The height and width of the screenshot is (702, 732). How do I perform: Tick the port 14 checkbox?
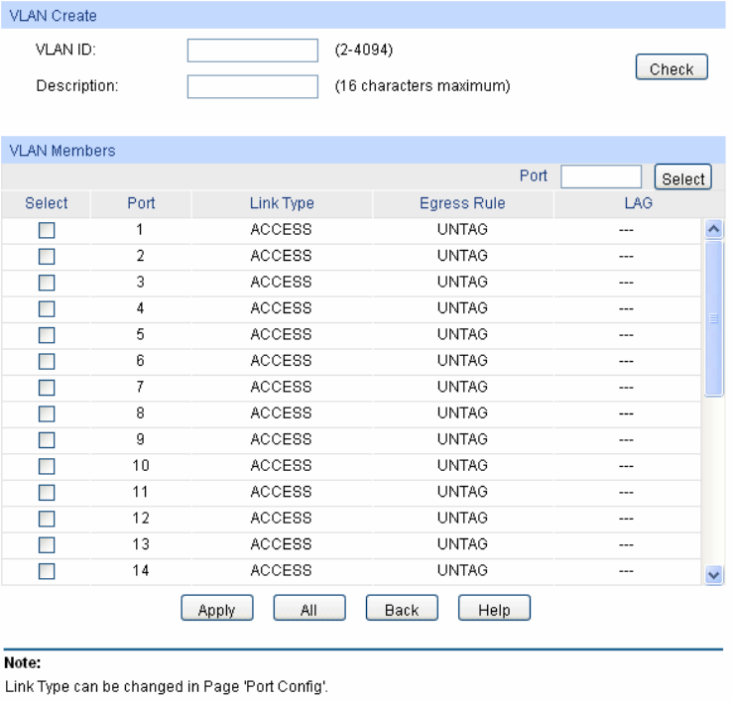pyautogui.click(x=46, y=571)
